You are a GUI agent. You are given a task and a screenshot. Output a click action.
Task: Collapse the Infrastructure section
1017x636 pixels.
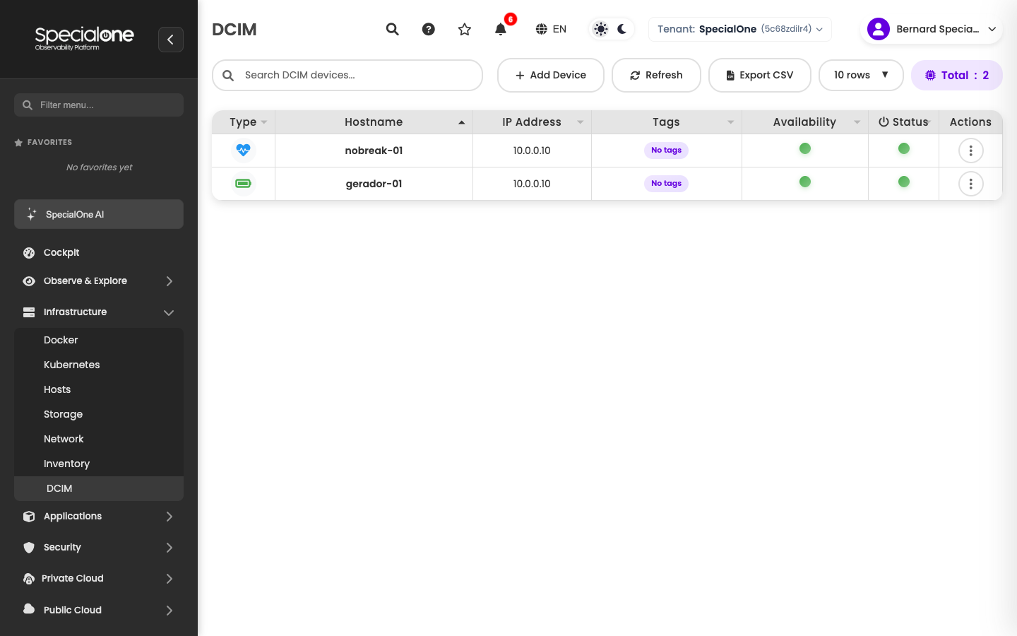coord(99,312)
